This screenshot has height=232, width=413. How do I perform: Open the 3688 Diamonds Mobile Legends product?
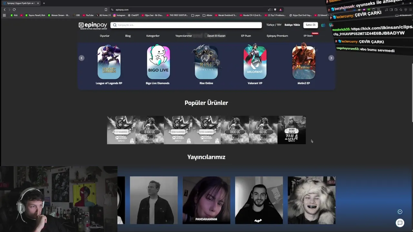click(x=178, y=130)
